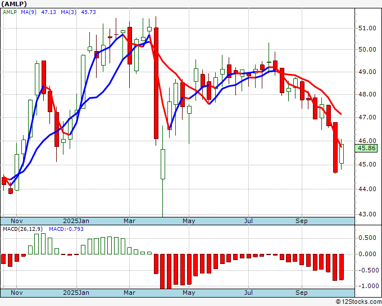The width and height of the screenshot is (382, 306).
Task: Click the 44.00 price axis label
Action: pyautogui.click(x=367, y=189)
